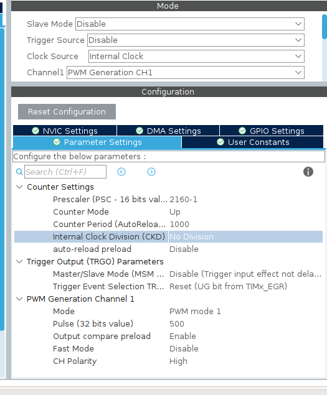Select the Counter Mode value Up
327x395 pixels.
point(175,212)
